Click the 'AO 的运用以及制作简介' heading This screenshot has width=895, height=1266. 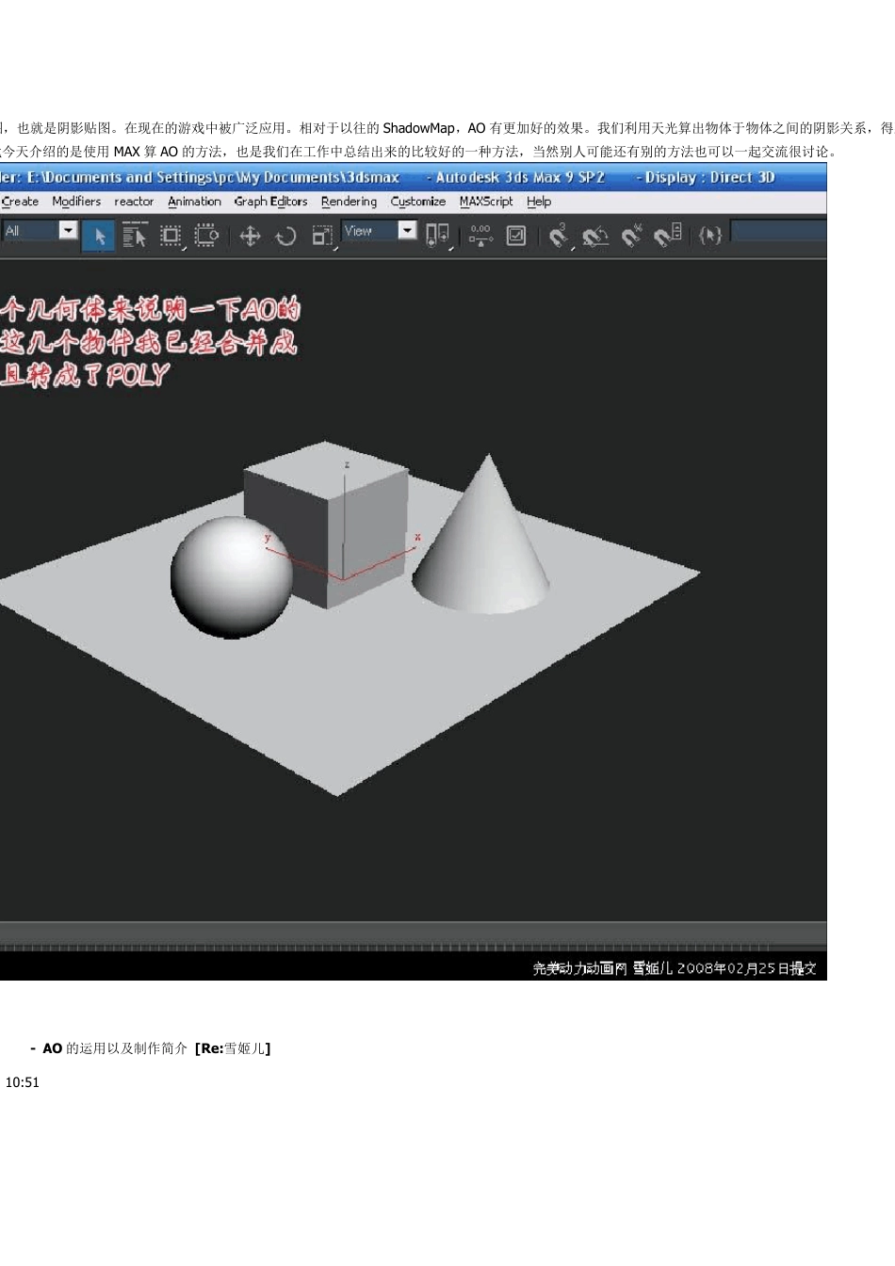tap(115, 1048)
